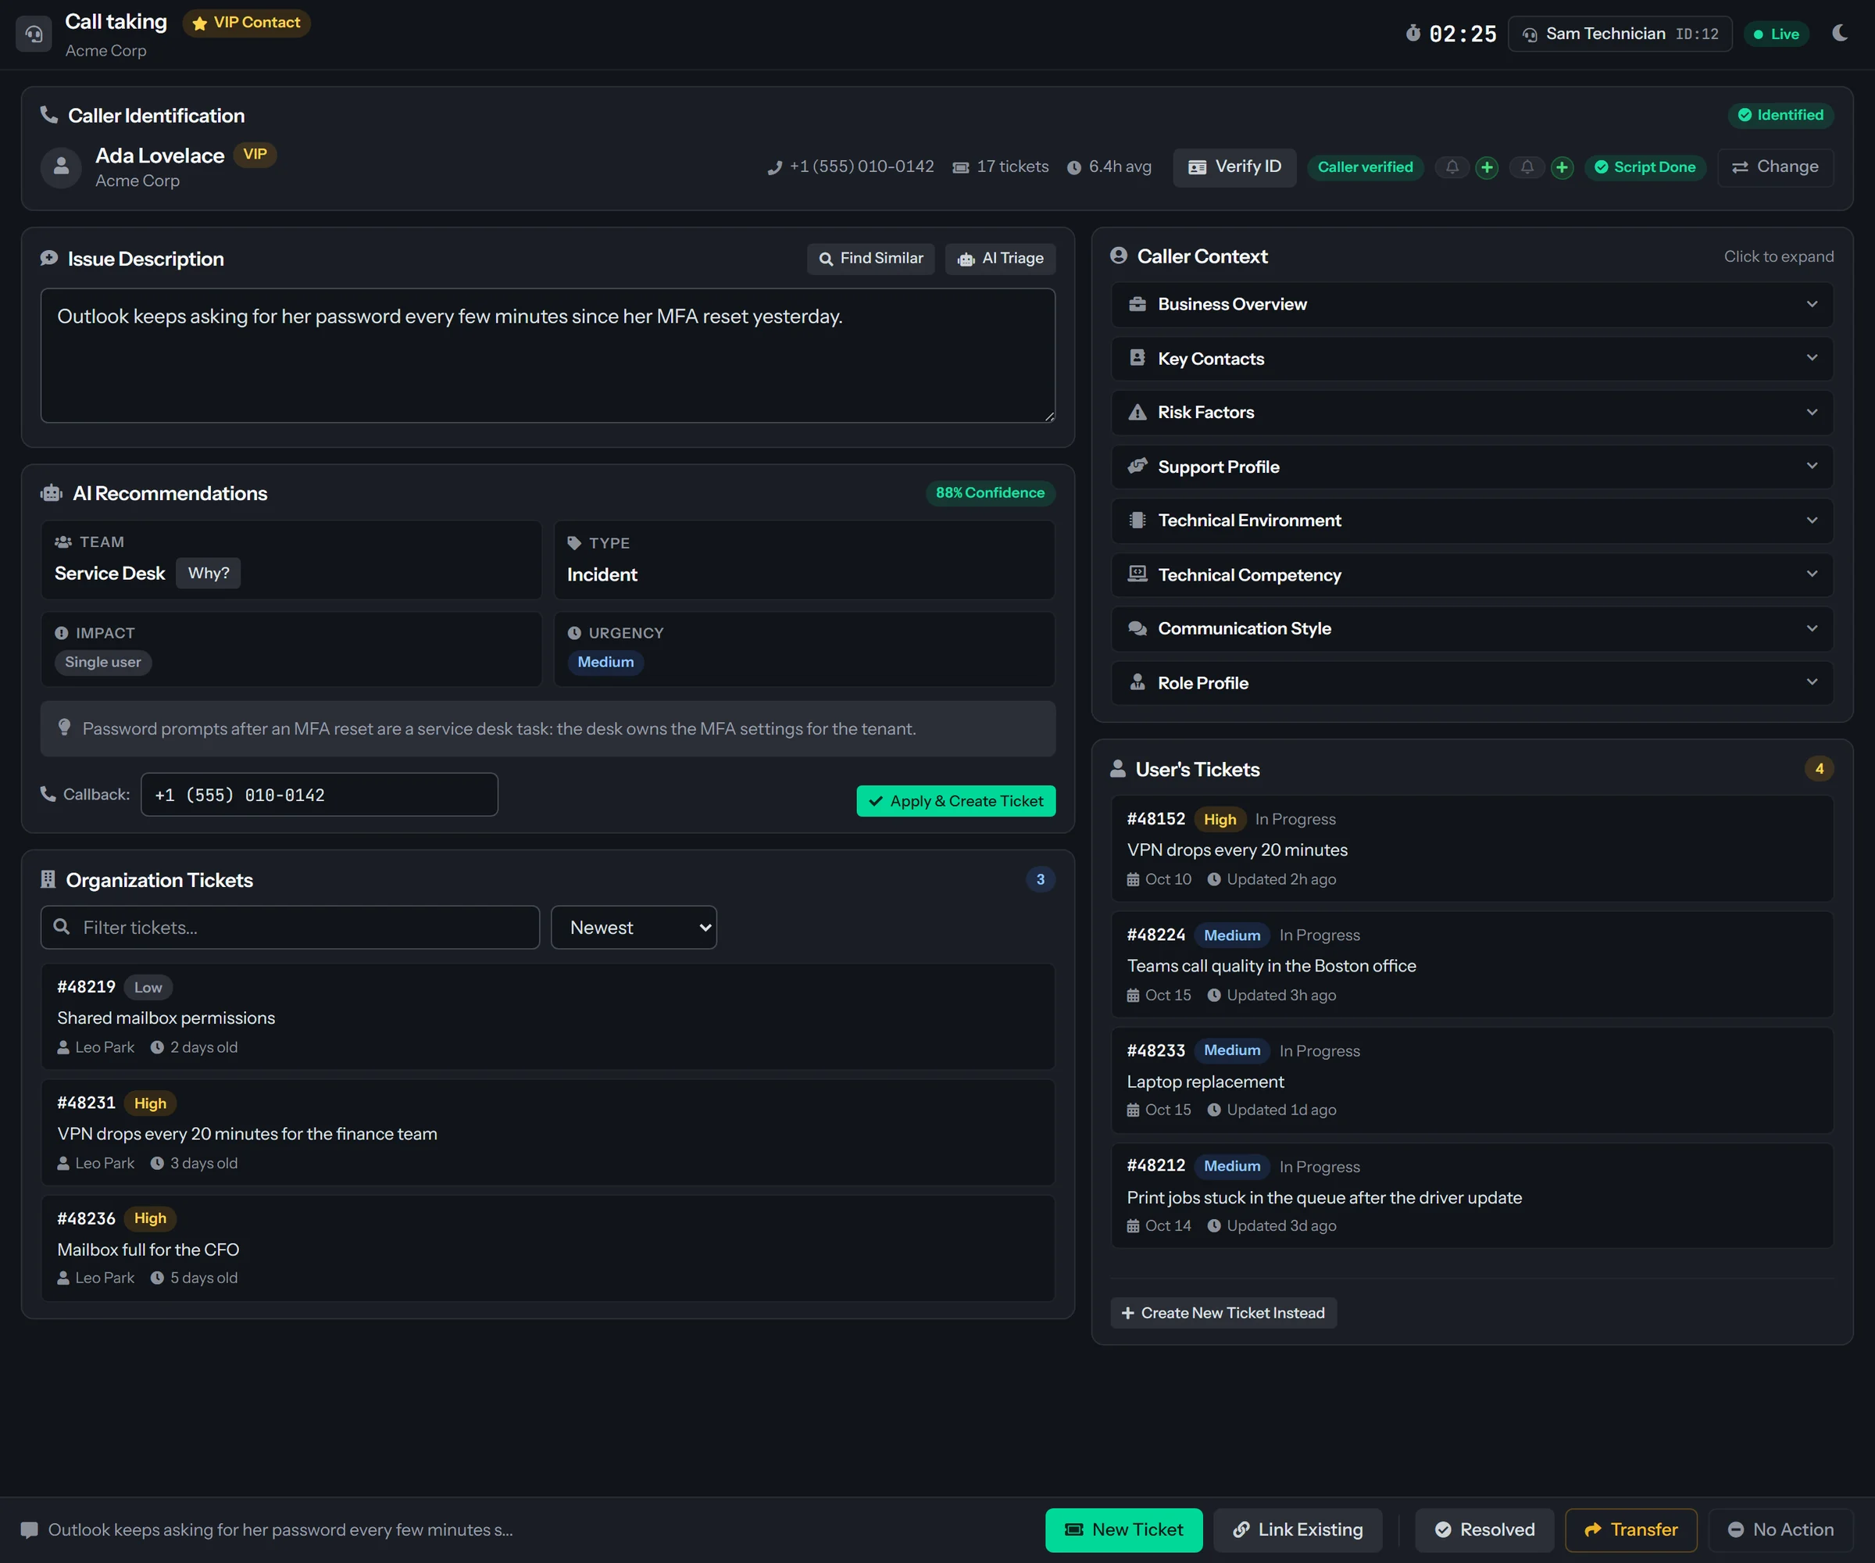The width and height of the screenshot is (1875, 1563).
Task: Expand the Technical Competency section
Action: coord(1471,575)
